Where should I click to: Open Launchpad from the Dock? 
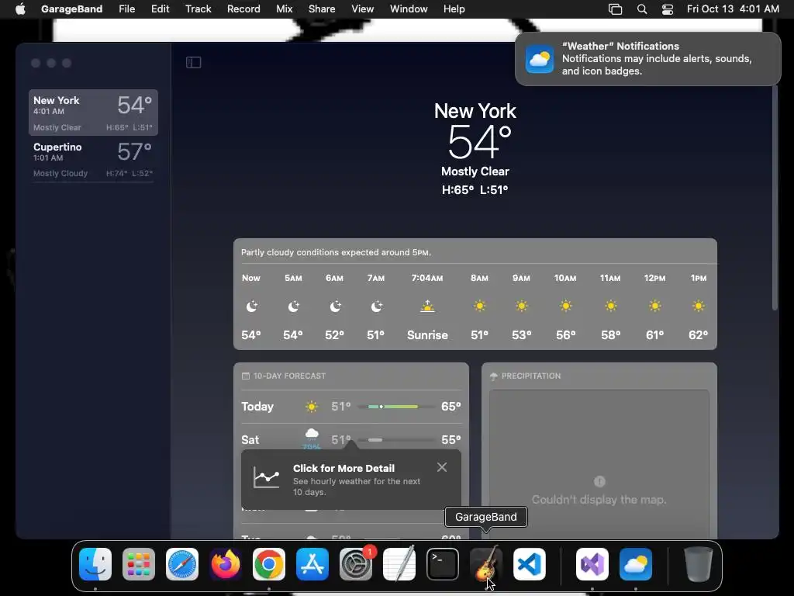coord(139,564)
